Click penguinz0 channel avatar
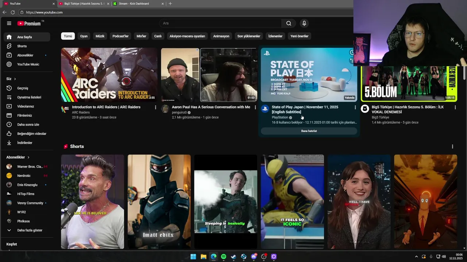 point(165,108)
